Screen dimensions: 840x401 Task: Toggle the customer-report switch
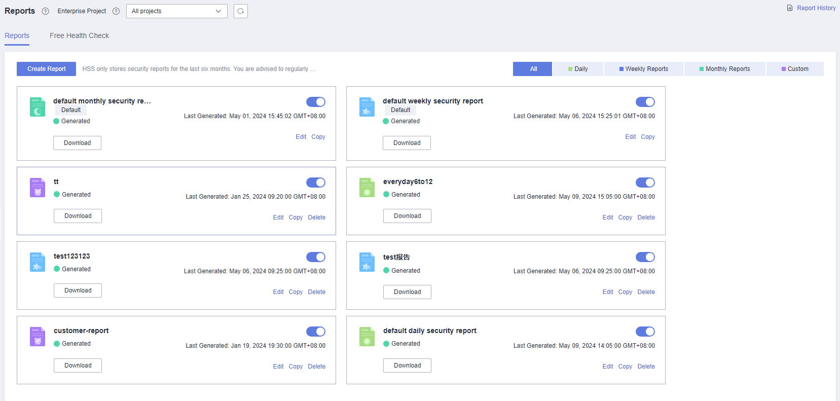(x=316, y=332)
